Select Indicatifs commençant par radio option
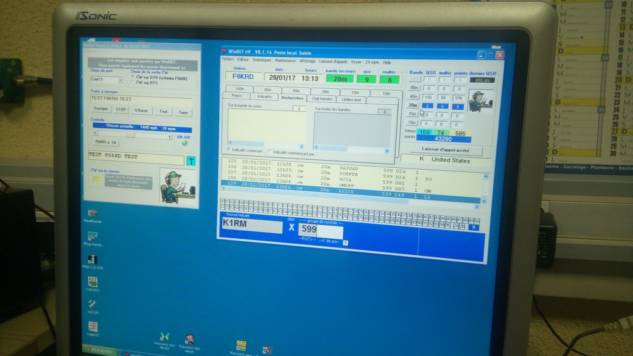Viewport: 633px width, 356px height. pyautogui.click(x=268, y=151)
